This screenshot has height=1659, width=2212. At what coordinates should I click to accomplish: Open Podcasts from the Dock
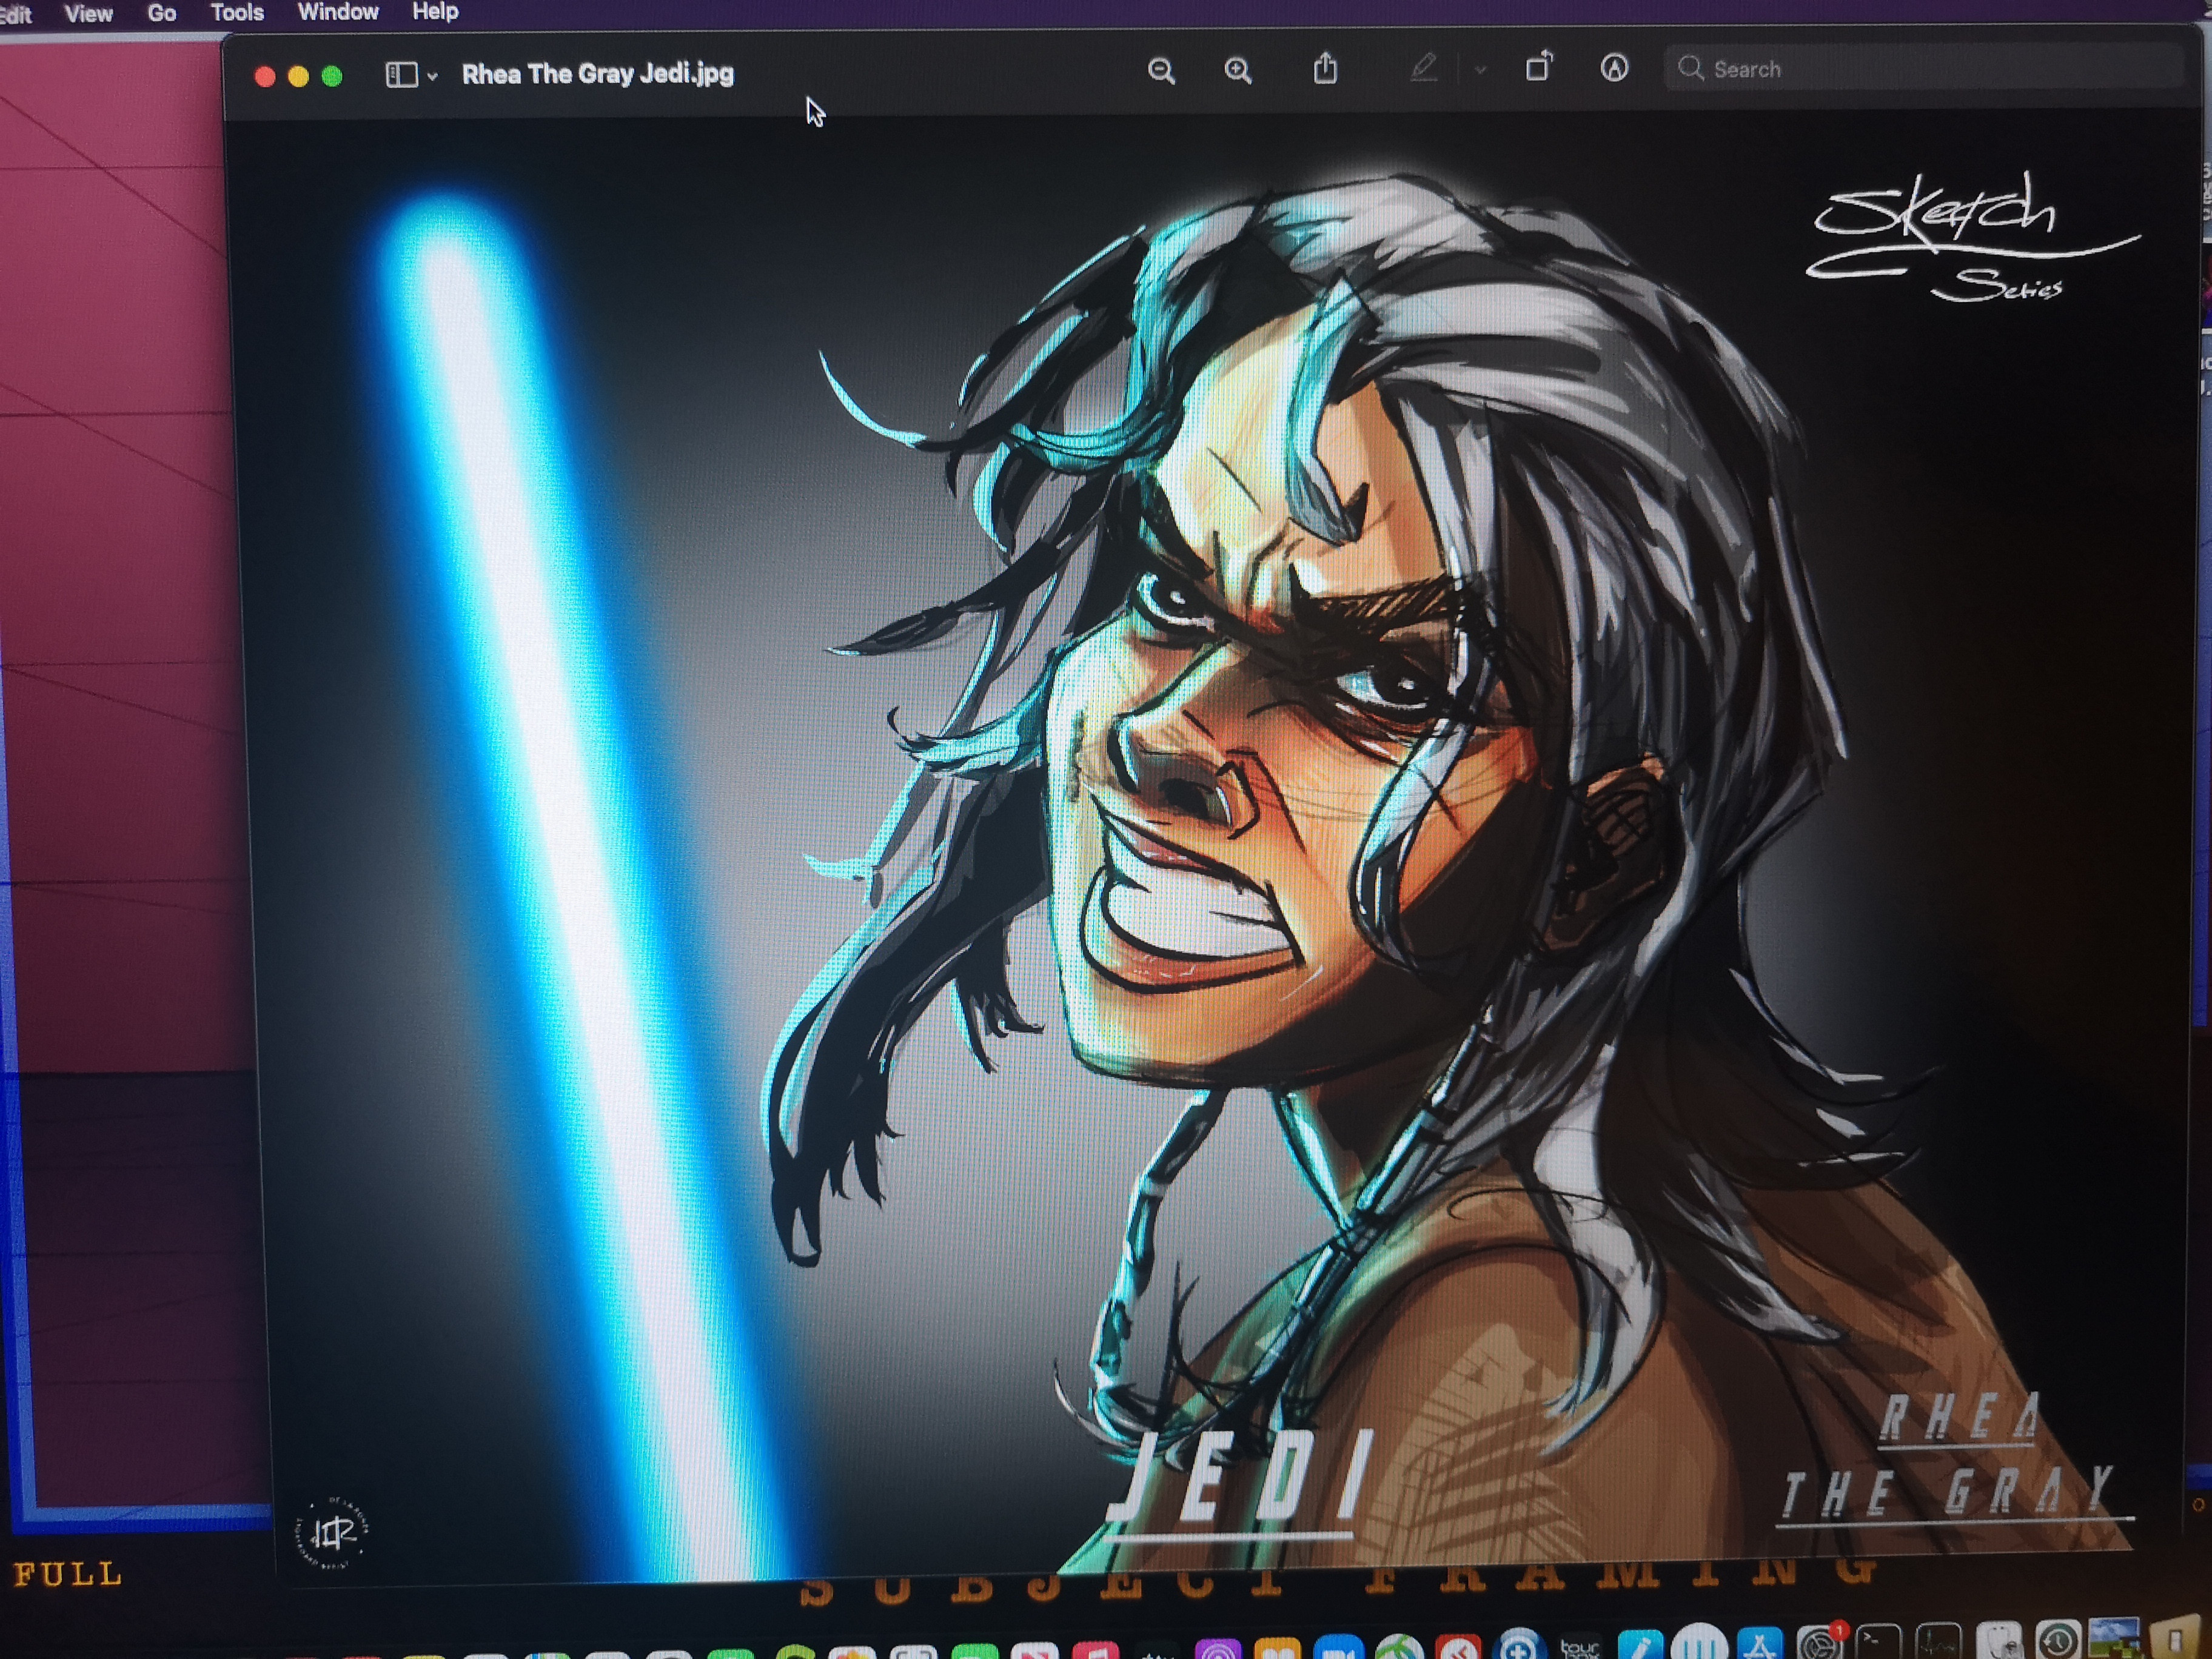pyautogui.click(x=1218, y=1648)
